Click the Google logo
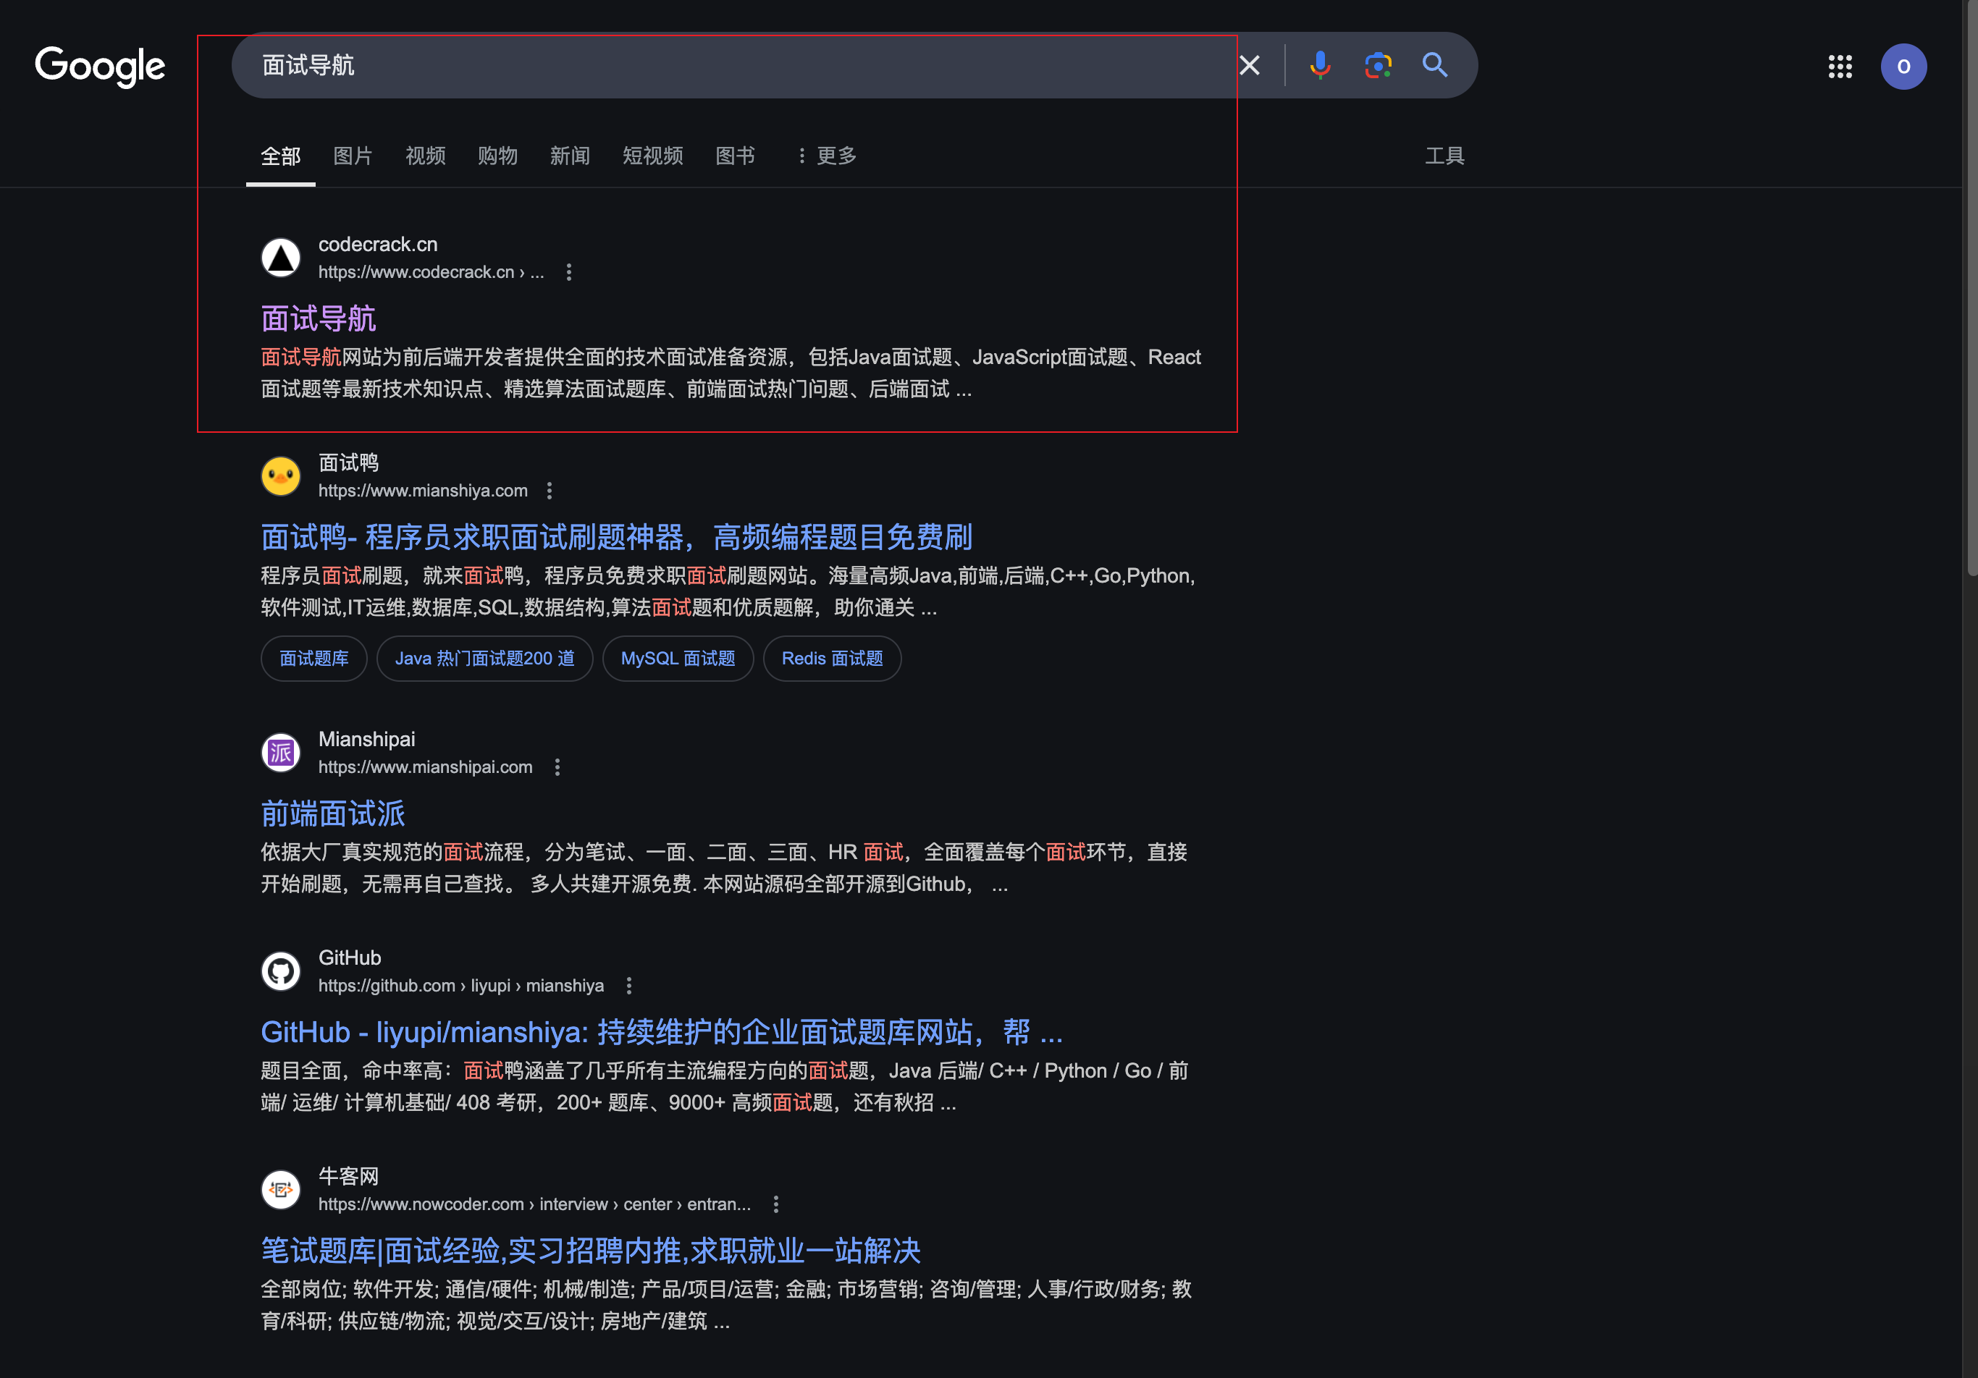This screenshot has height=1378, width=1978. coord(100,67)
